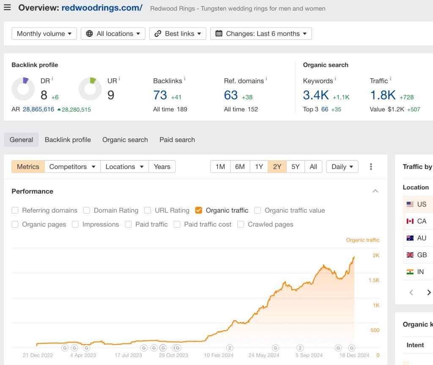Open All locations dropdown
433x365 pixels.
click(113, 33)
